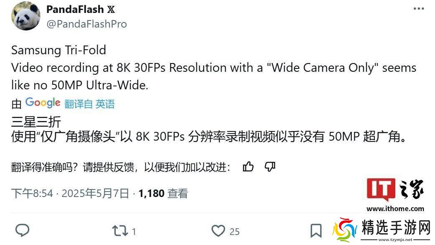Give thumbs up on translation
The width and height of the screenshot is (435, 245).
coord(248,167)
